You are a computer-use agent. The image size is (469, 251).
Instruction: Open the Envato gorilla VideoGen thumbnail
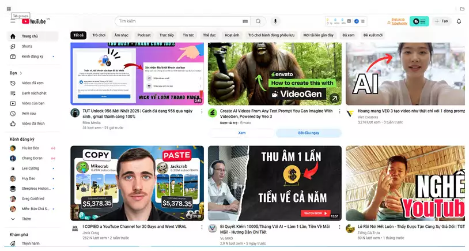(275, 74)
